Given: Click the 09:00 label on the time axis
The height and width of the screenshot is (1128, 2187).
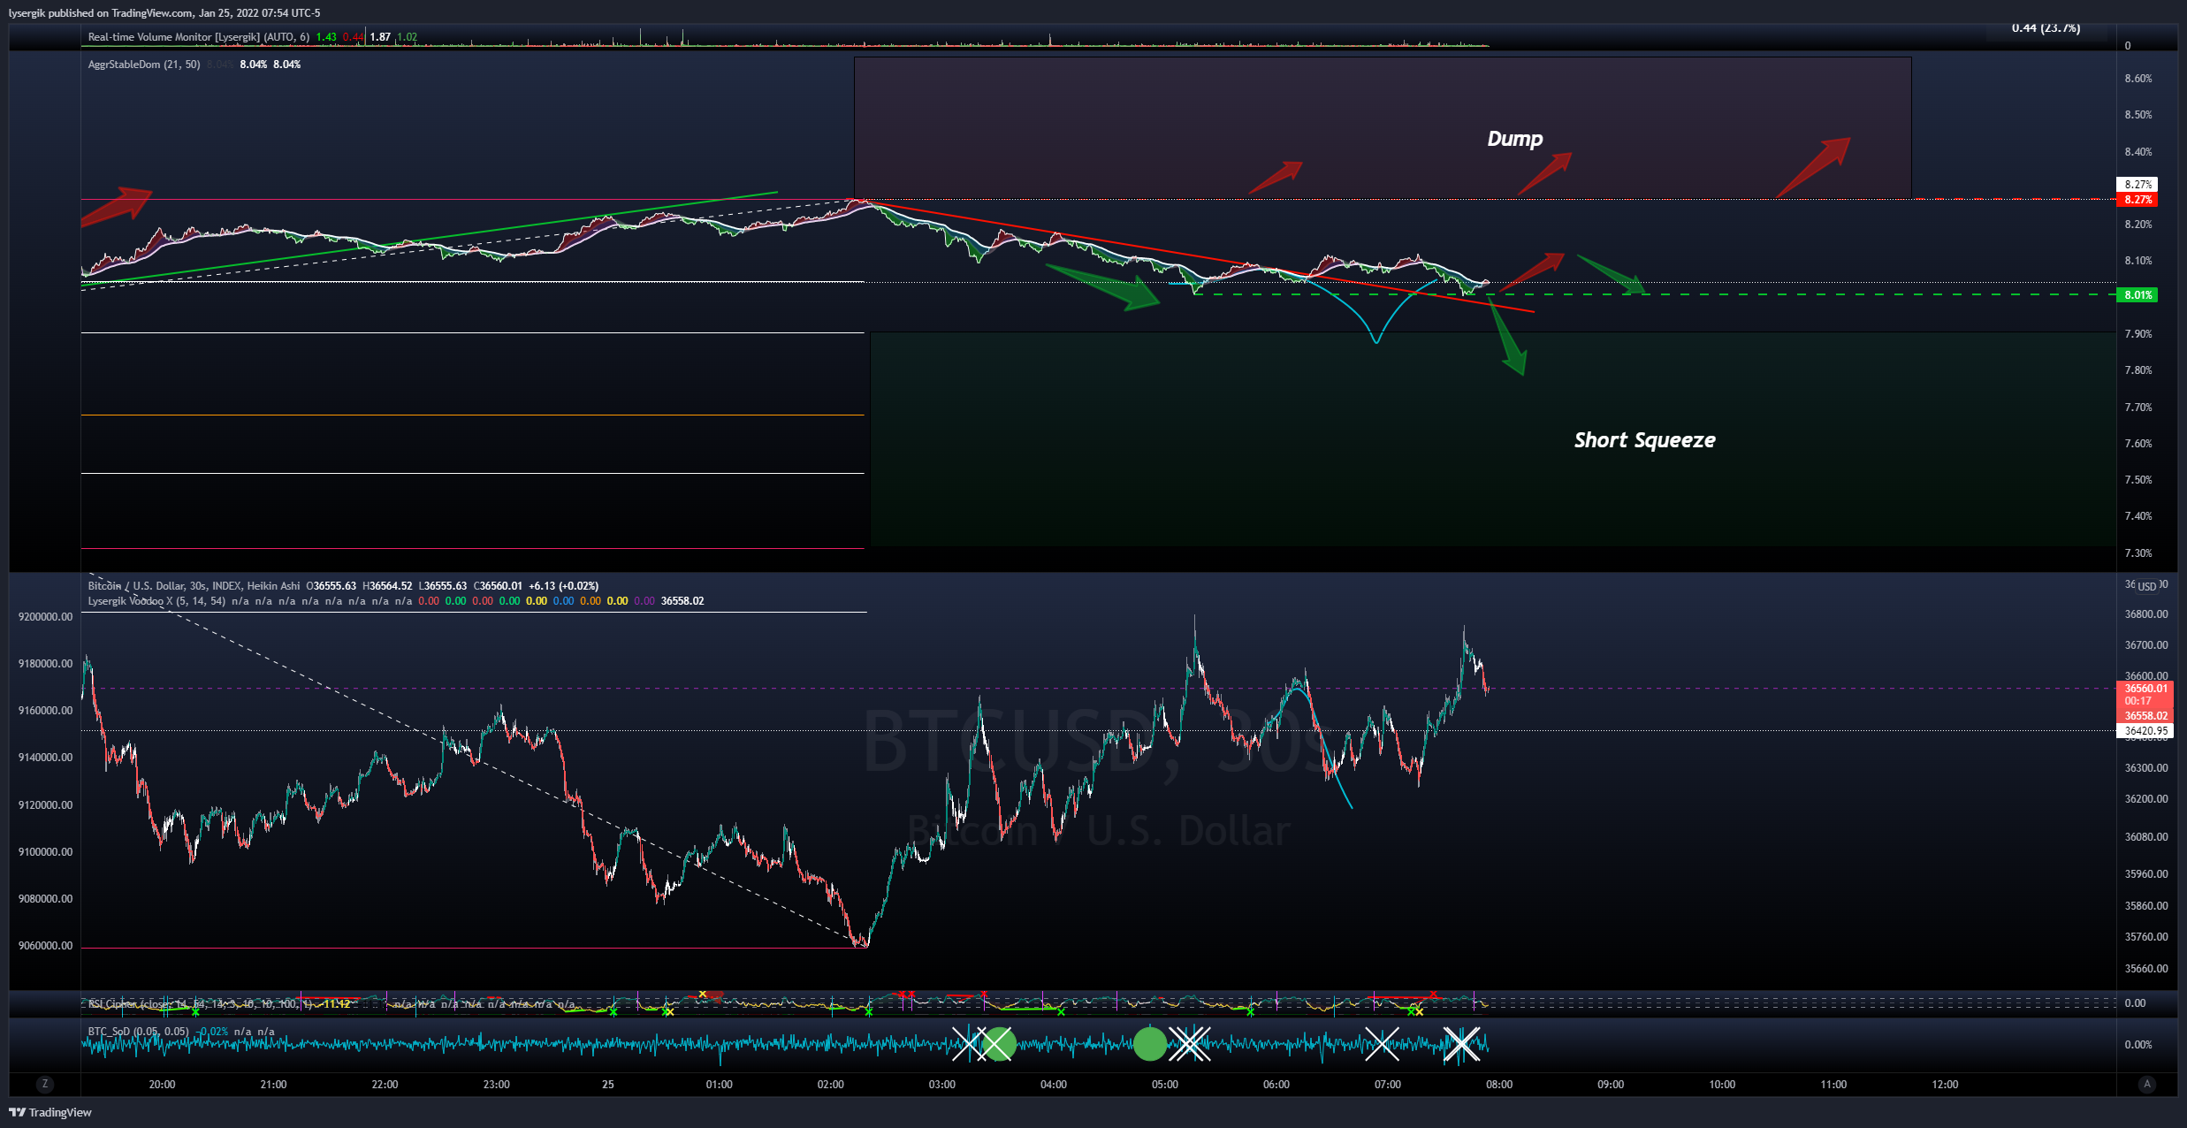Looking at the screenshot, I should click(1610, 1085).
